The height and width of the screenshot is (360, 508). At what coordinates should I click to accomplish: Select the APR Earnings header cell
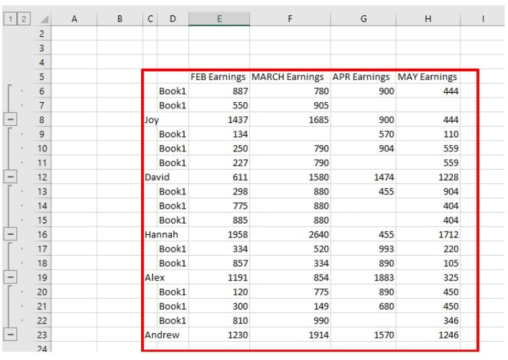click(x=362, y=77)
